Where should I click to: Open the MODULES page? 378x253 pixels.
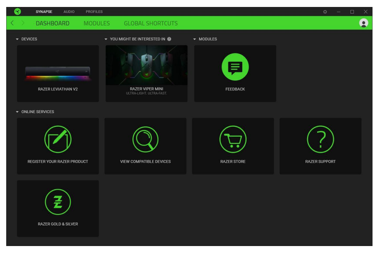[96, 22]
